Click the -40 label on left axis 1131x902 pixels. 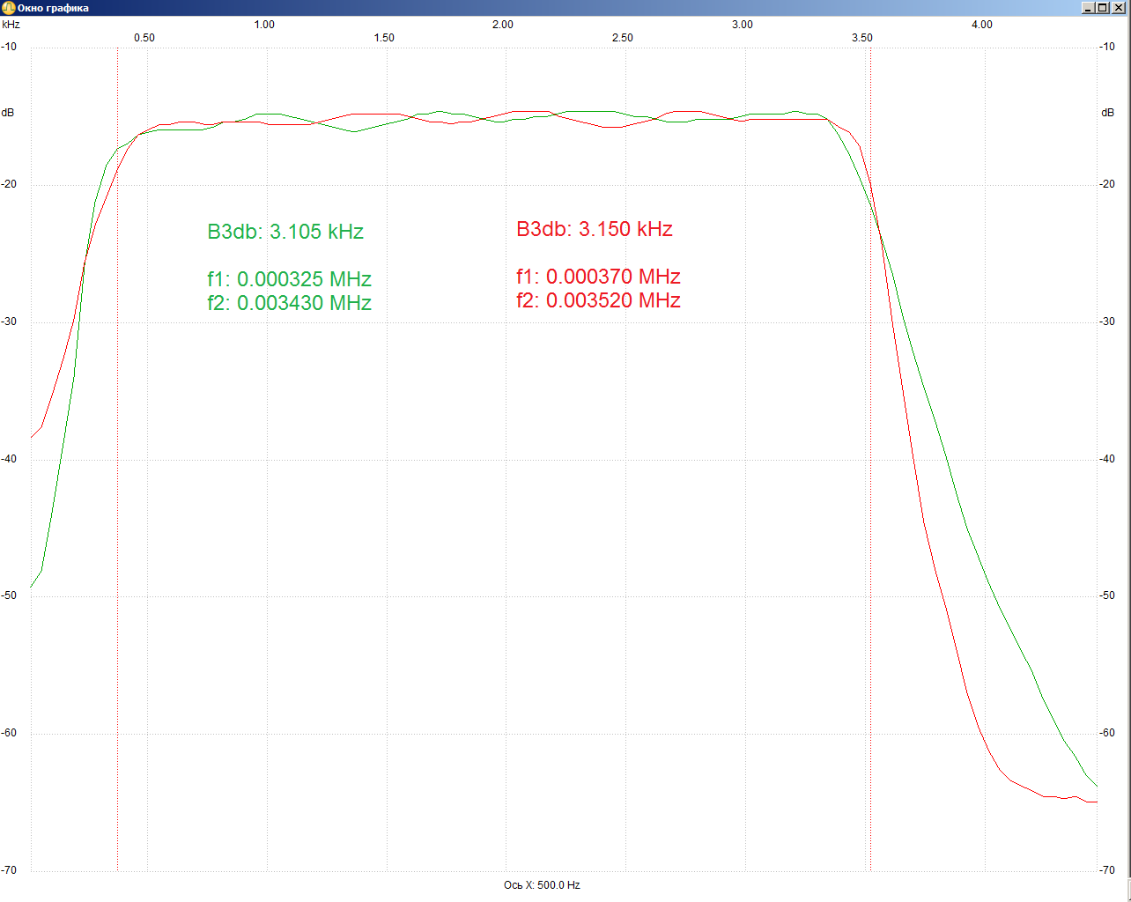9,459
